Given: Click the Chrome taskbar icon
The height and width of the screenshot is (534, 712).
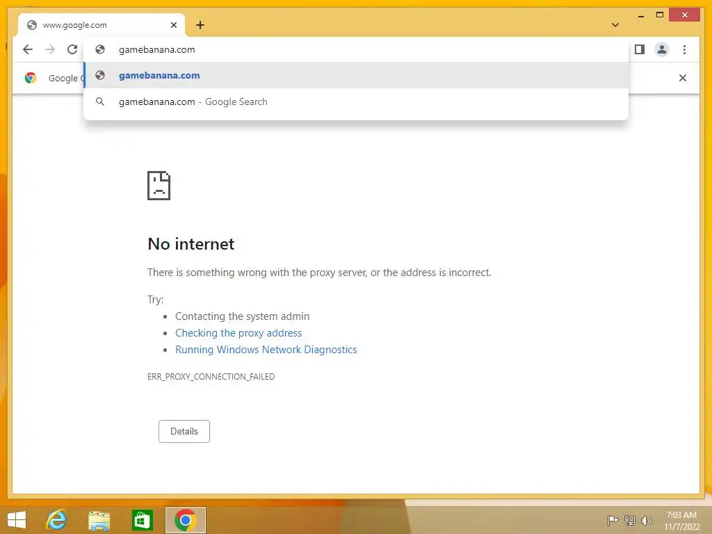Looking at the screenshot, I should point(185,520).
